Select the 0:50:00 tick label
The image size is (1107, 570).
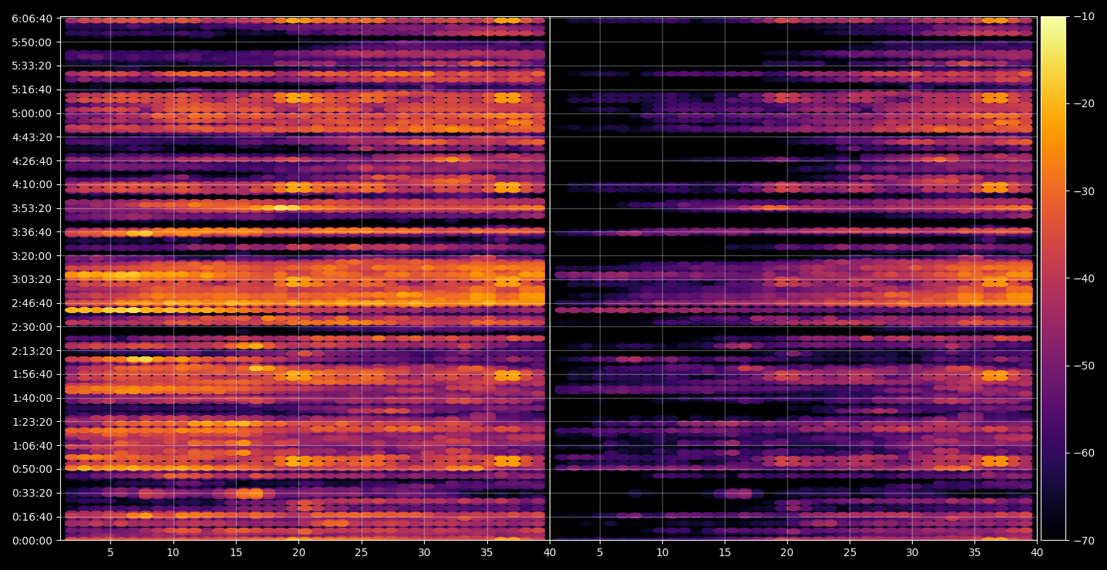(x=32, y=469)
